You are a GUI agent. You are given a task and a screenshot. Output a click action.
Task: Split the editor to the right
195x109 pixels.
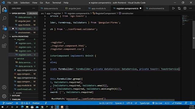point(185,8)
